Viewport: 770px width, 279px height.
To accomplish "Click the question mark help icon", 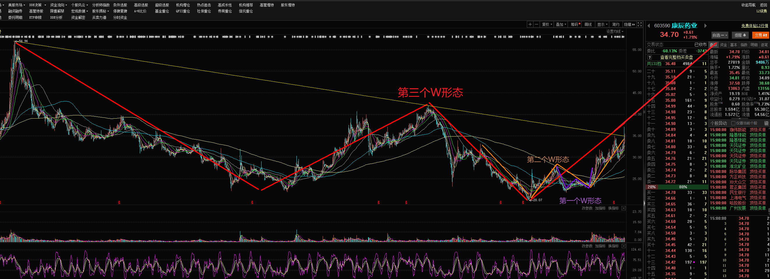I will 649,57.
